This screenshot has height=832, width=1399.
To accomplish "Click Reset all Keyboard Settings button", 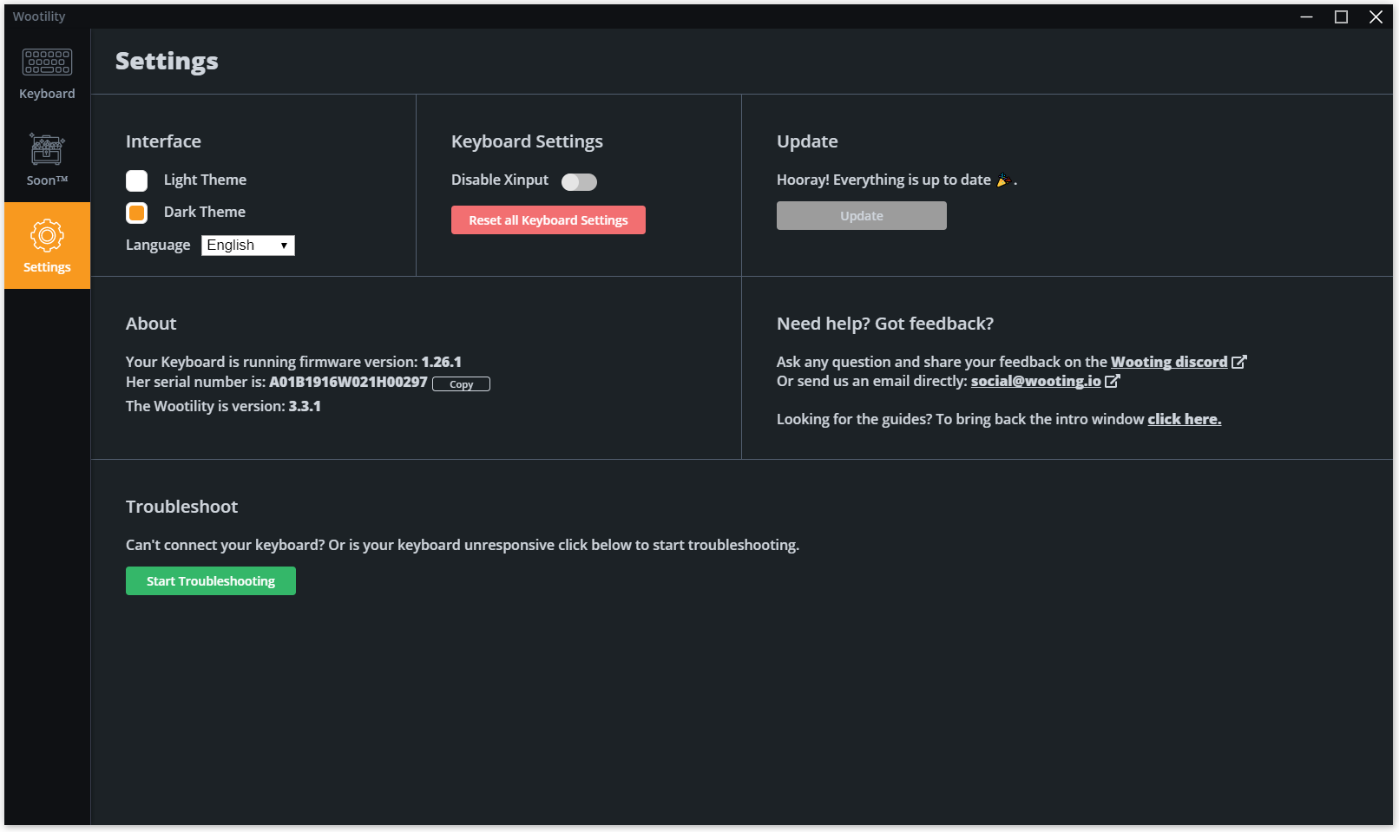I will click(x=548, y=220).
